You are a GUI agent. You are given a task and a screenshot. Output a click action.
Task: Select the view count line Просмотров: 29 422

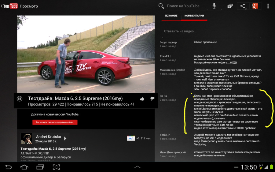pyautogui.click(x=46, y=104)
